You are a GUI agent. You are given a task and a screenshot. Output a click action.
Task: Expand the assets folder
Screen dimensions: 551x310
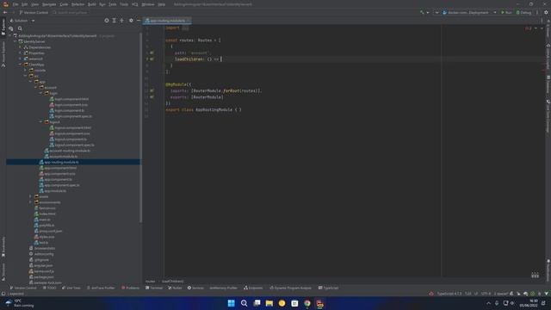click(31, 196)
